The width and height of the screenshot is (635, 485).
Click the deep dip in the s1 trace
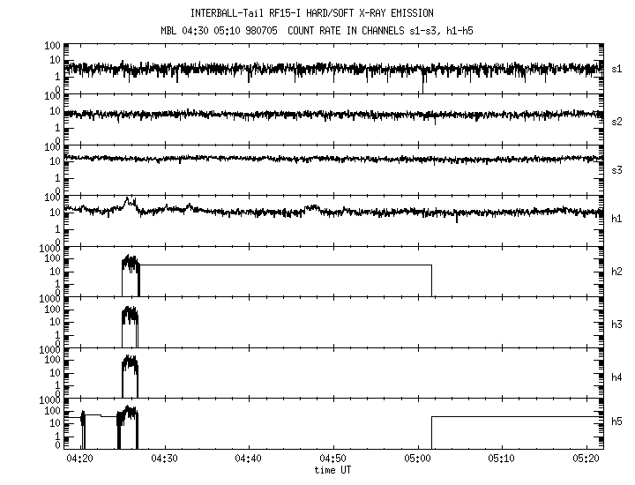(x=423, y=86)
